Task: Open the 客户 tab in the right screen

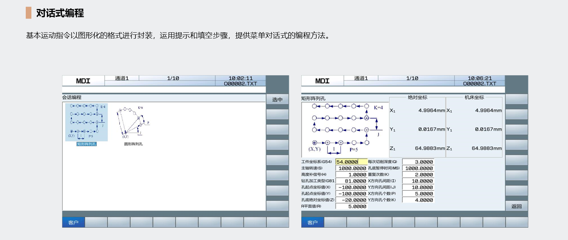Action: (x=313, y=222)
